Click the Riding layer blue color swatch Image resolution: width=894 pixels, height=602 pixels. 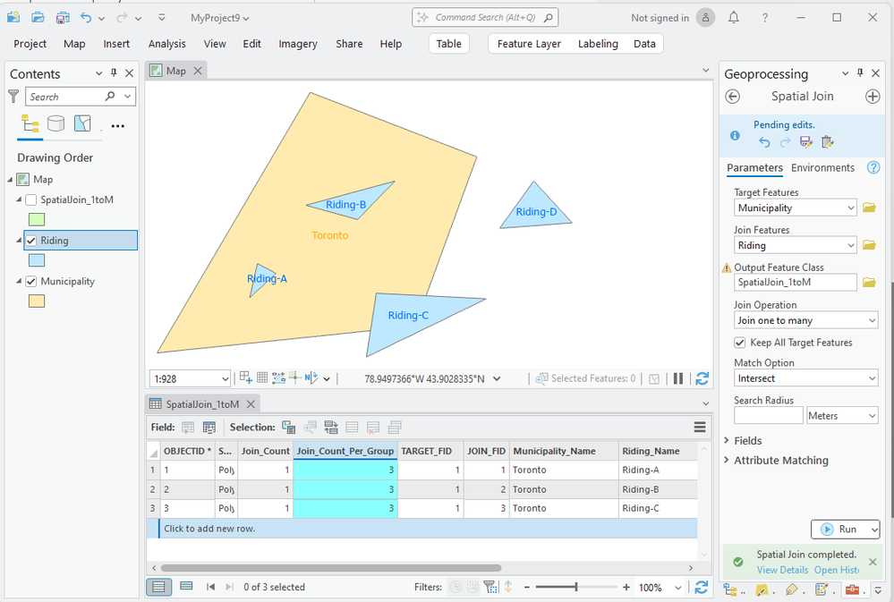click(x=37, y=260)
